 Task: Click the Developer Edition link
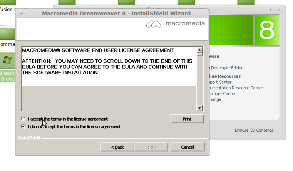[x=226, y=68]
